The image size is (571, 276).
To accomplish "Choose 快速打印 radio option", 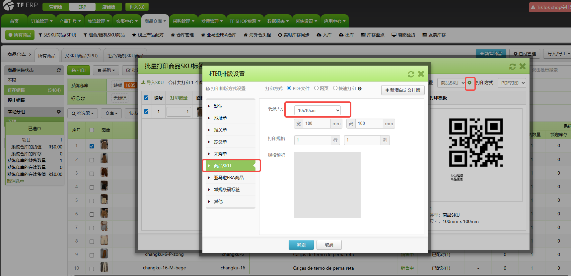I will point(335,88).
